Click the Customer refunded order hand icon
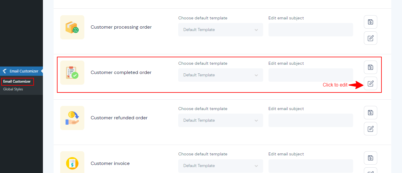 point(72,118)
